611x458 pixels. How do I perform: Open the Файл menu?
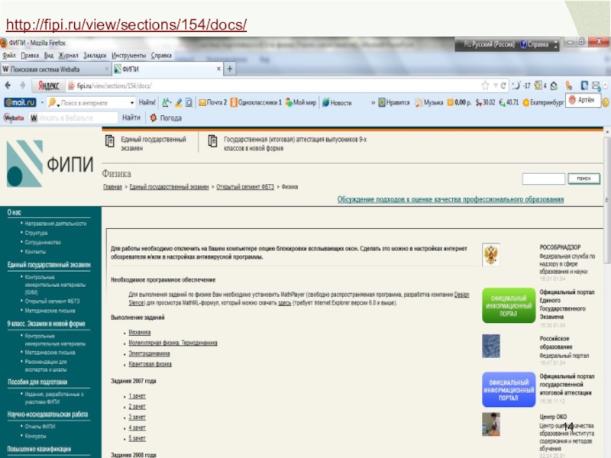[x=9, y=55]
